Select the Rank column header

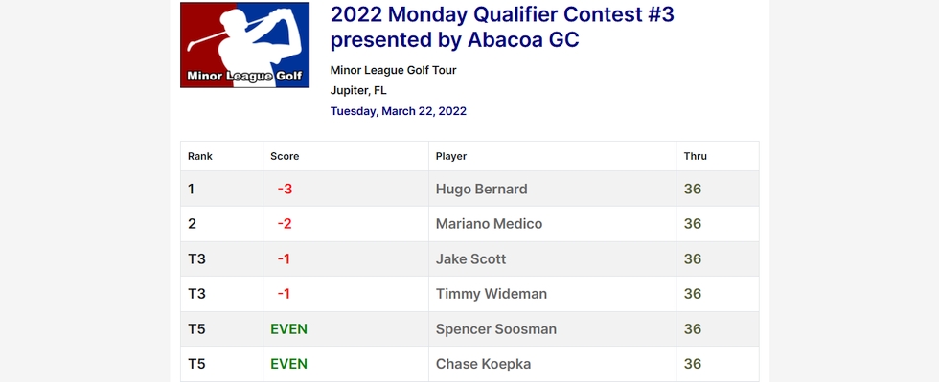coord(200,156)
